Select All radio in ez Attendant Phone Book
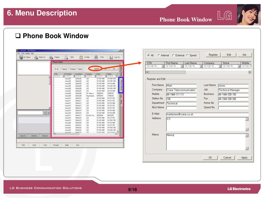This screenshot has width=265, height=198. [x=55, y=69]
